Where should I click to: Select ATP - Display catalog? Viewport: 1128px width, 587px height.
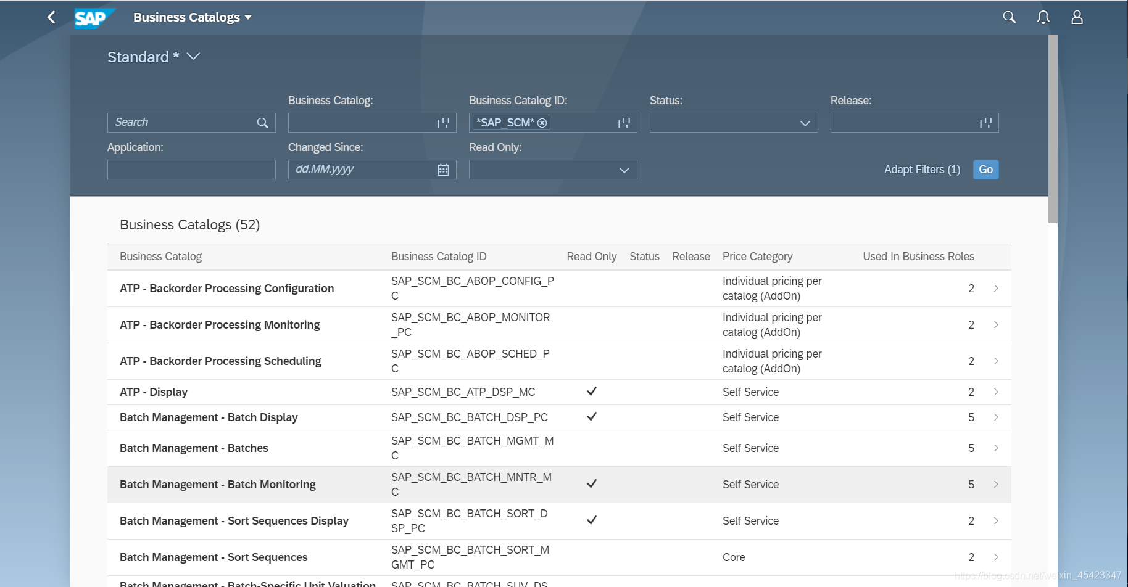154,392
